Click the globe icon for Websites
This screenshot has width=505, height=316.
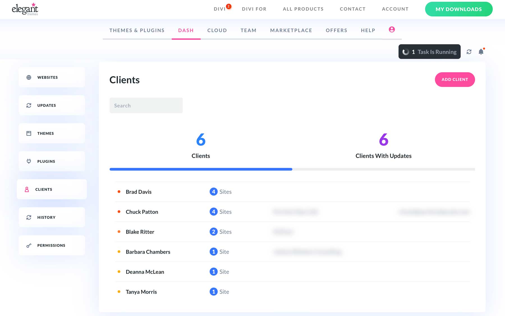(29, 77)
